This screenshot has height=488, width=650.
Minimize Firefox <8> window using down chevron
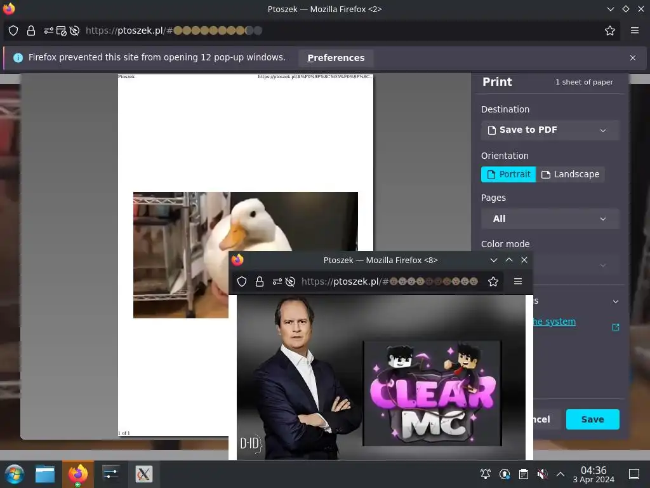494,260
